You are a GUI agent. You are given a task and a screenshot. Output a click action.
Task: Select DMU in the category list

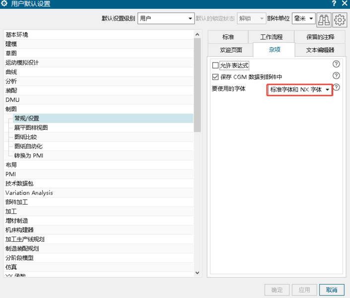tap(99, 100)
